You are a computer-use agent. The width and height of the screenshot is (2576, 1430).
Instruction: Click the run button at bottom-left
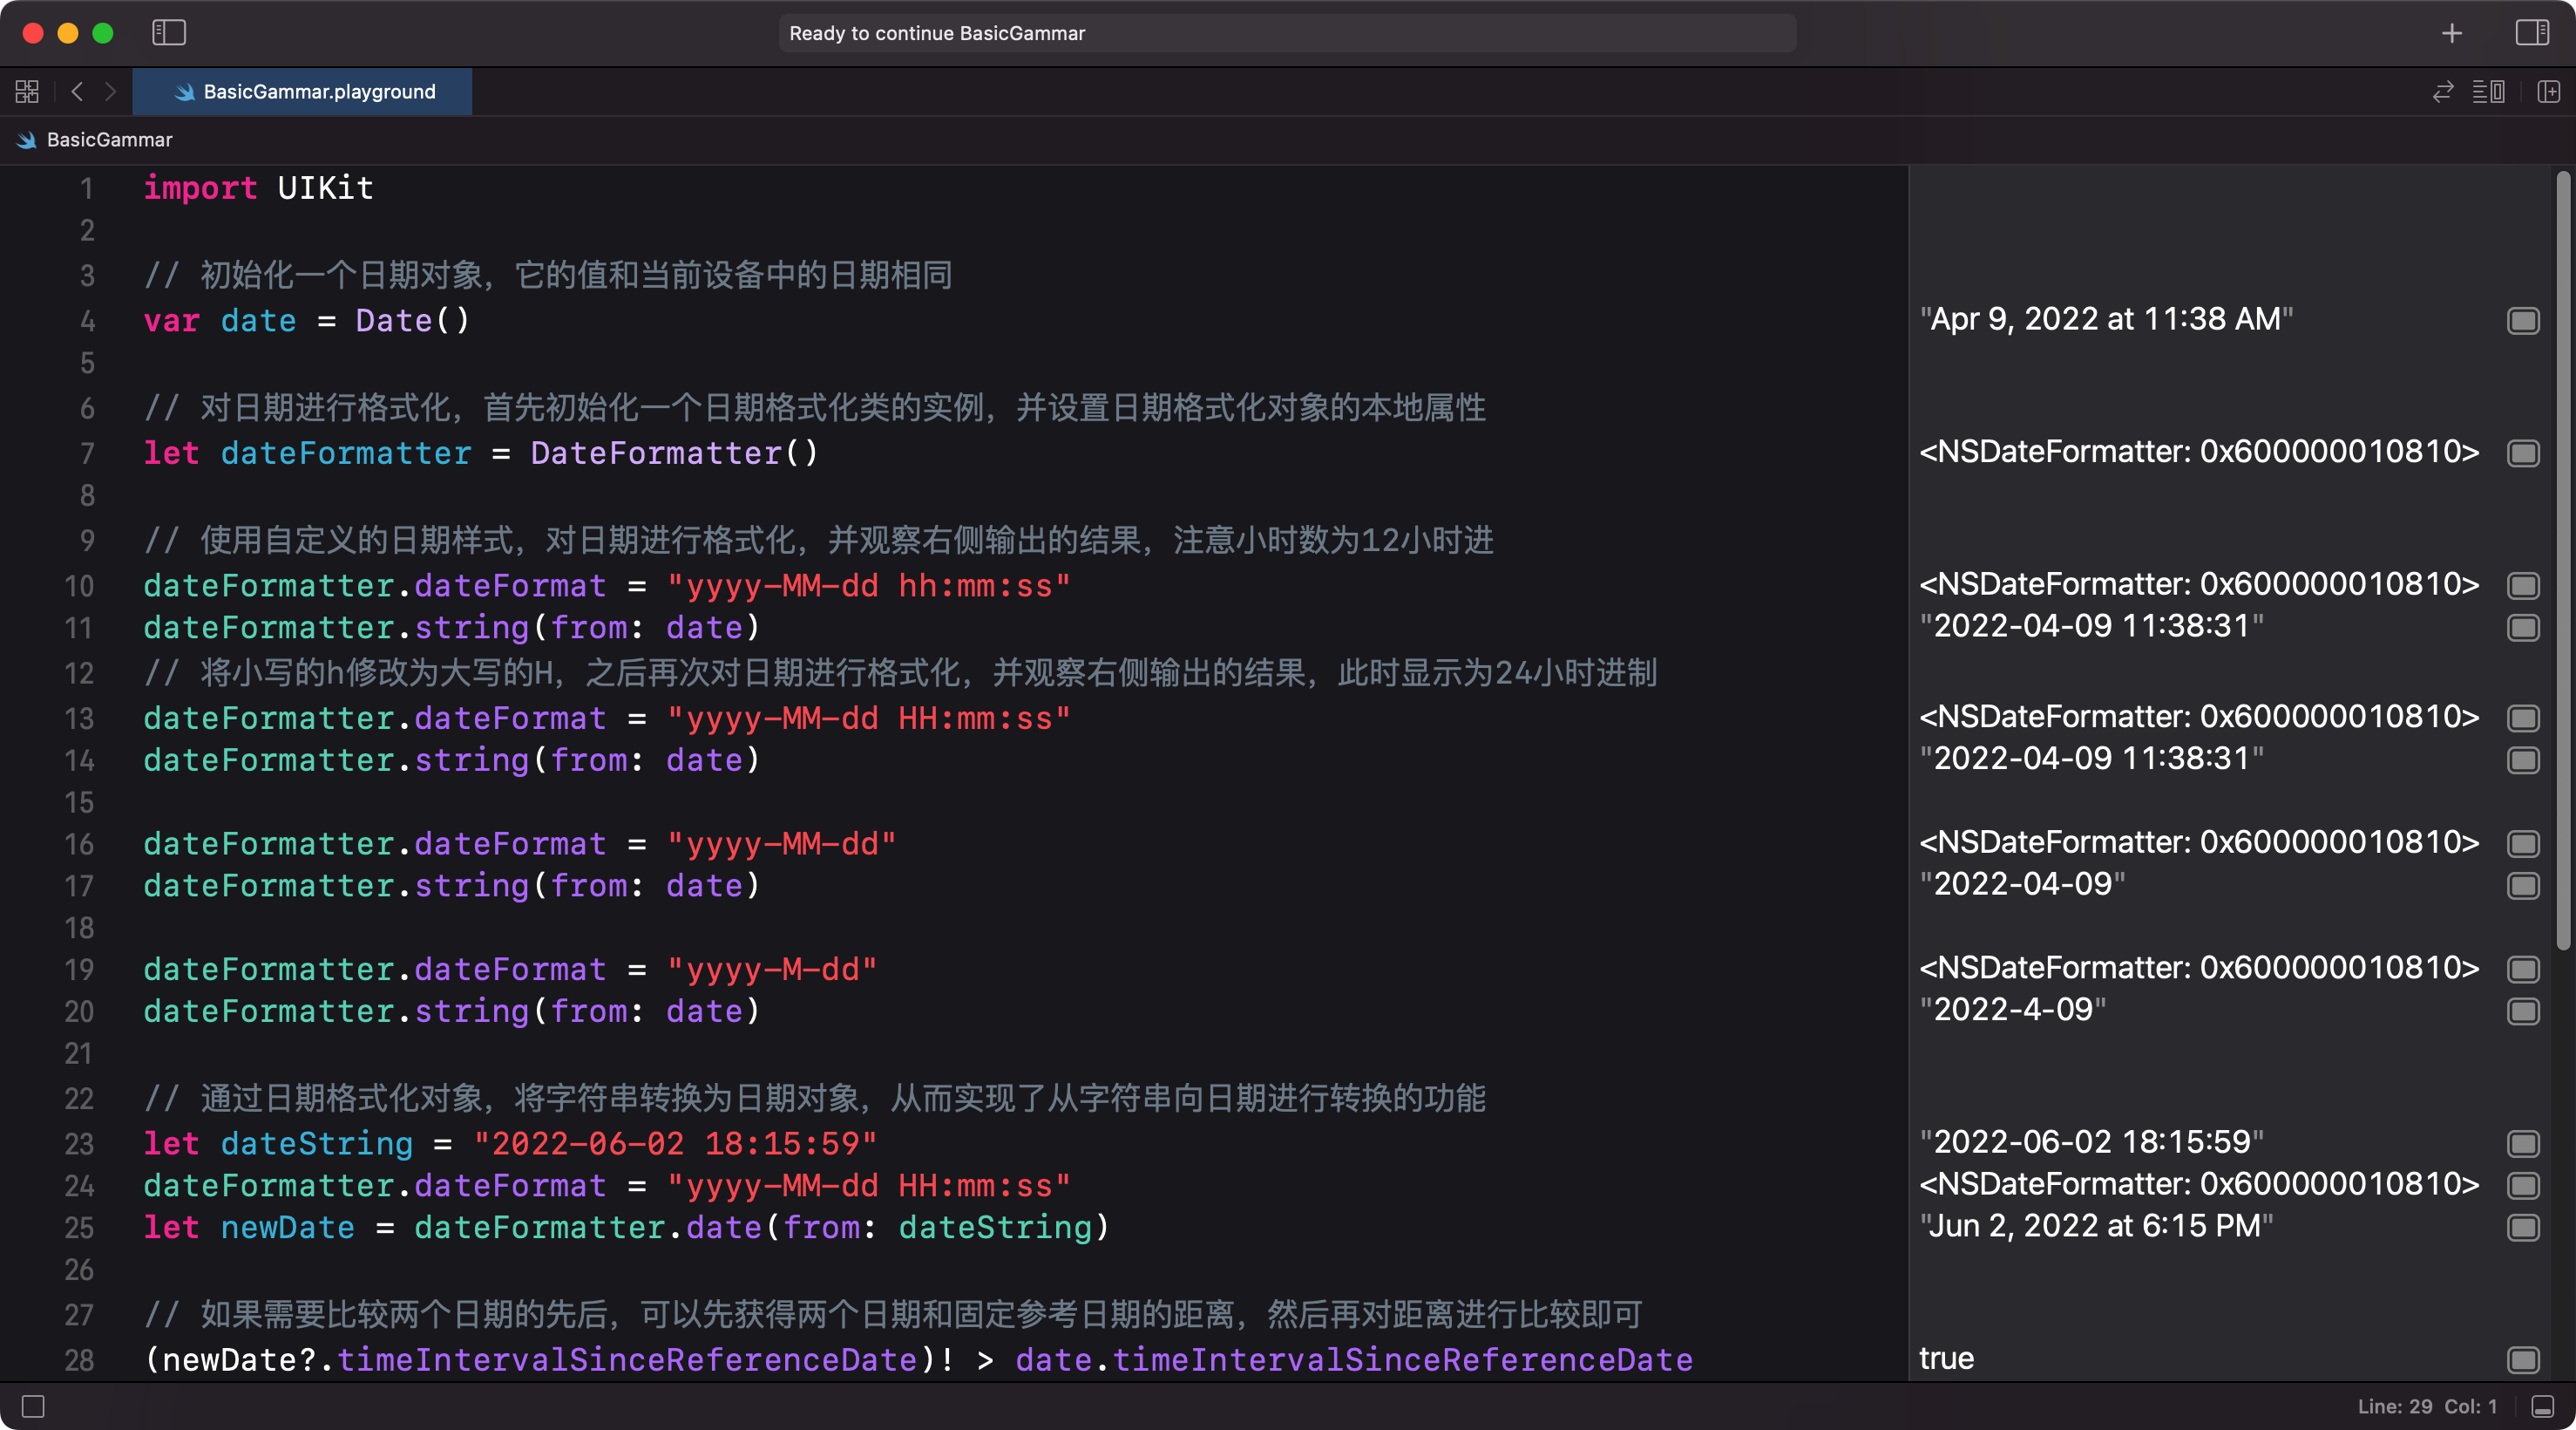pos(33,1406)
